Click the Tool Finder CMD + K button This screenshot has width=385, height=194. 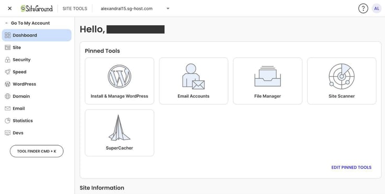(37, 151)
